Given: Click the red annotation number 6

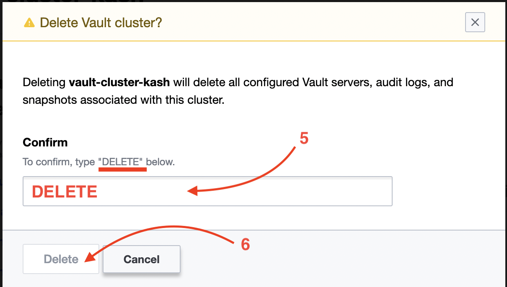Looking at the screenshot, I should [246, 244].
